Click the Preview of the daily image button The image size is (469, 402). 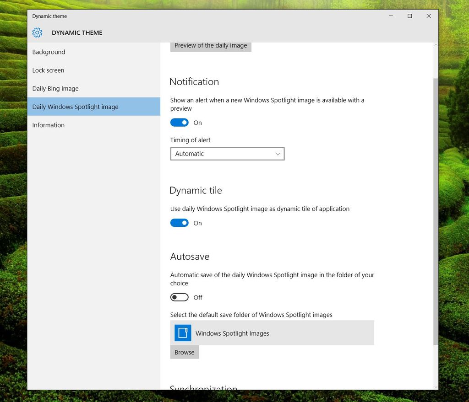point(210,45)
